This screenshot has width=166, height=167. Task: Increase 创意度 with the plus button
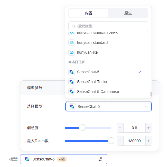pyautogui.click(x=149, y=128)
